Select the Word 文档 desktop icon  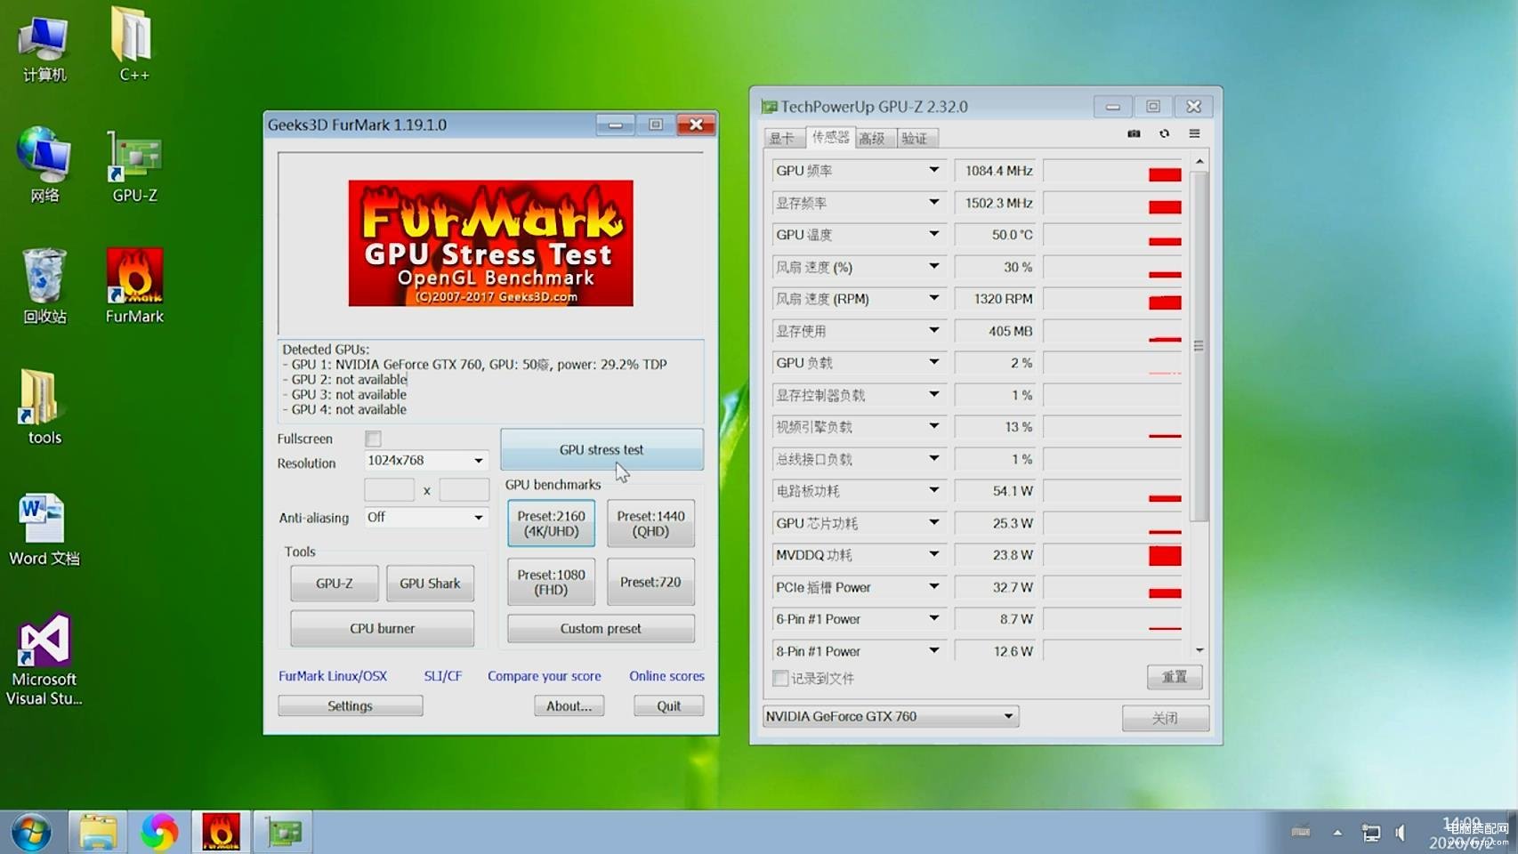tap(44, 530)
